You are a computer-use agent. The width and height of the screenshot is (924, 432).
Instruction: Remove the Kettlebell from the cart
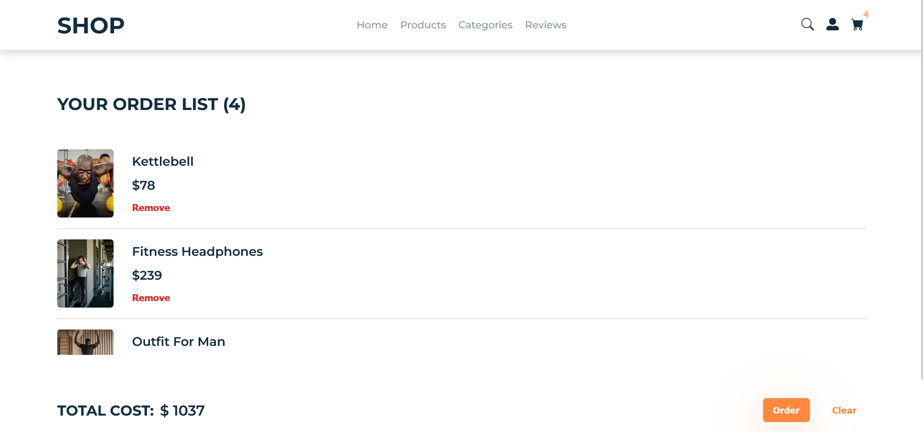click(151, 208)
